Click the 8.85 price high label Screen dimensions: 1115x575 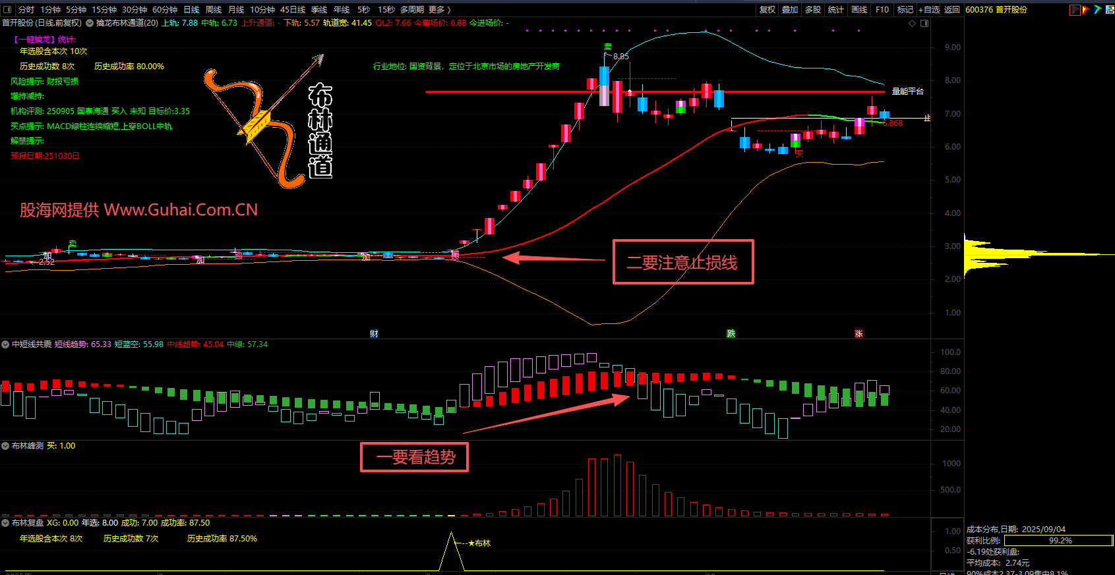pyautogui.click(x=621, y=57)
